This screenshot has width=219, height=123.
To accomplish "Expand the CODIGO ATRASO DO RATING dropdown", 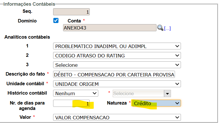I will tap(117, 56).
